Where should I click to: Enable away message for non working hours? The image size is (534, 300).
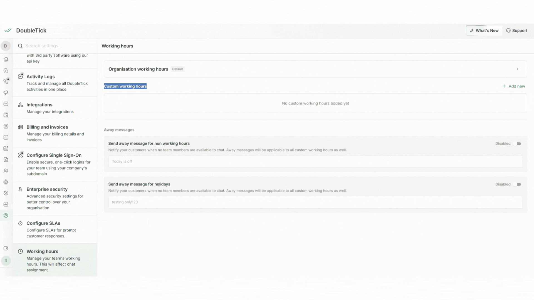(517, 144)
